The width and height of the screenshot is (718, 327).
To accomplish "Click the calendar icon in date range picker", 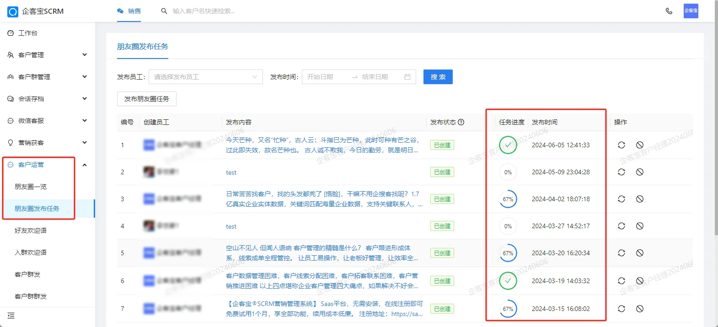I will click(x=407, y=77).
